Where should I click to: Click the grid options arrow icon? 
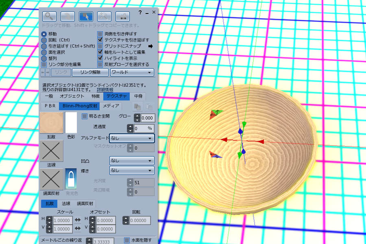[x=150, y=46]
